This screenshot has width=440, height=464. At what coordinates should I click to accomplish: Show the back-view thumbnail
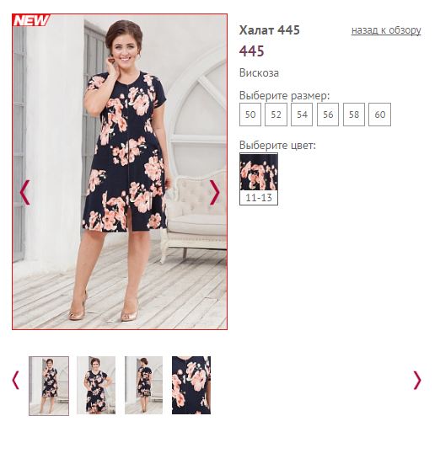pos(143,385)
